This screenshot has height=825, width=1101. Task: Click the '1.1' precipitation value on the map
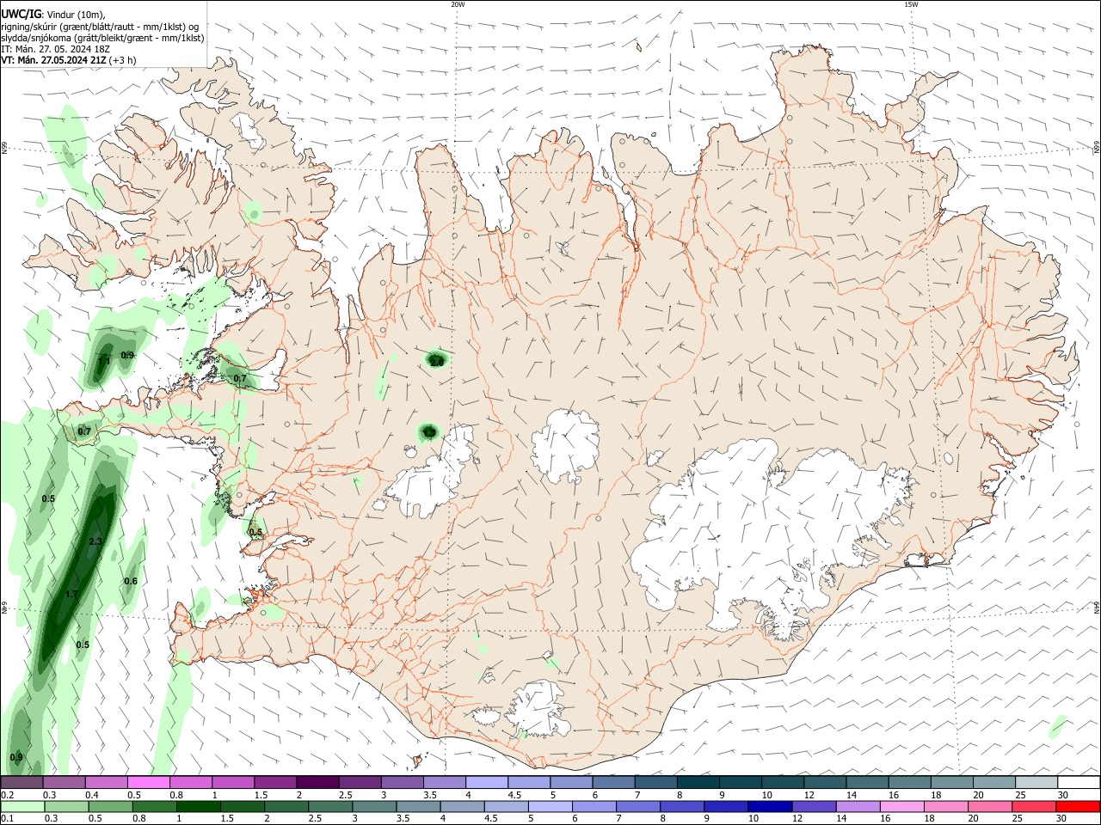[103, 360]
